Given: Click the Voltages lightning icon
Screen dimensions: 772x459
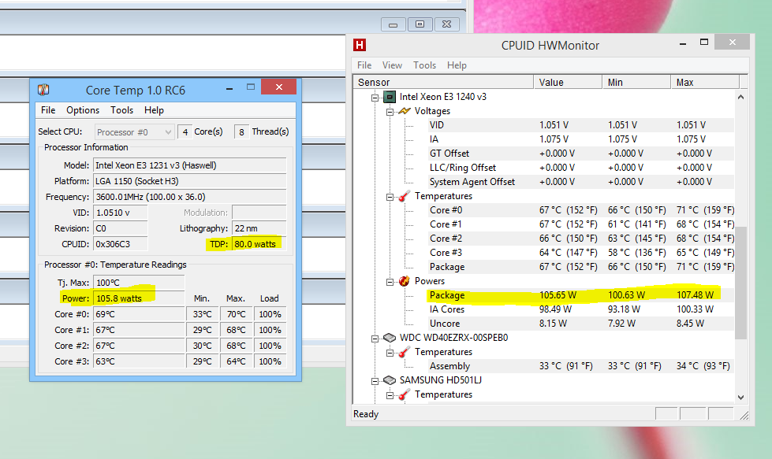Looking at the screenshot, I should tap(405, 111).
